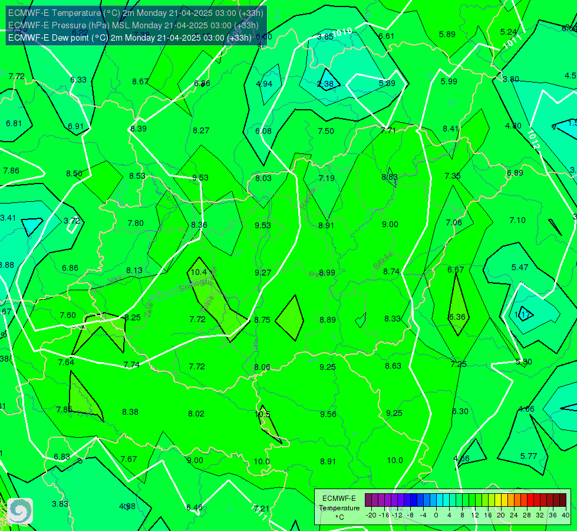Image resolution: width=577 pixels, height=531 pixels.
Task: Click the value 8.38
Action: click(130, 412)
